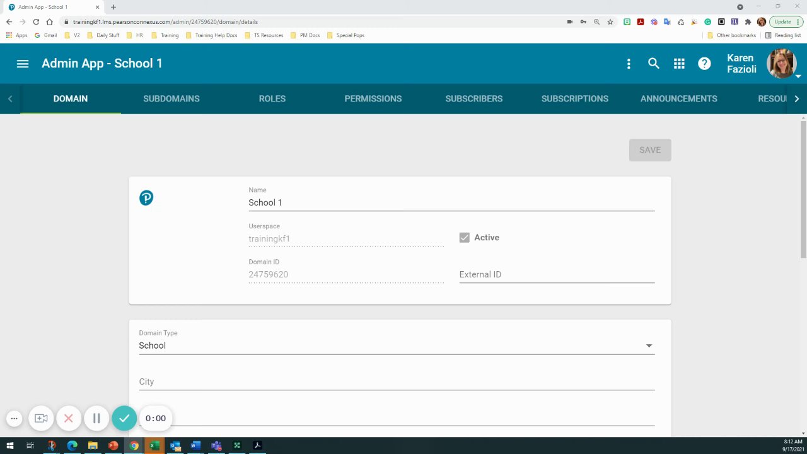The height and width of the screenshot is (454, 807).
Task: Expand the user profile dropdown arrow
Action: click(799, 76)
